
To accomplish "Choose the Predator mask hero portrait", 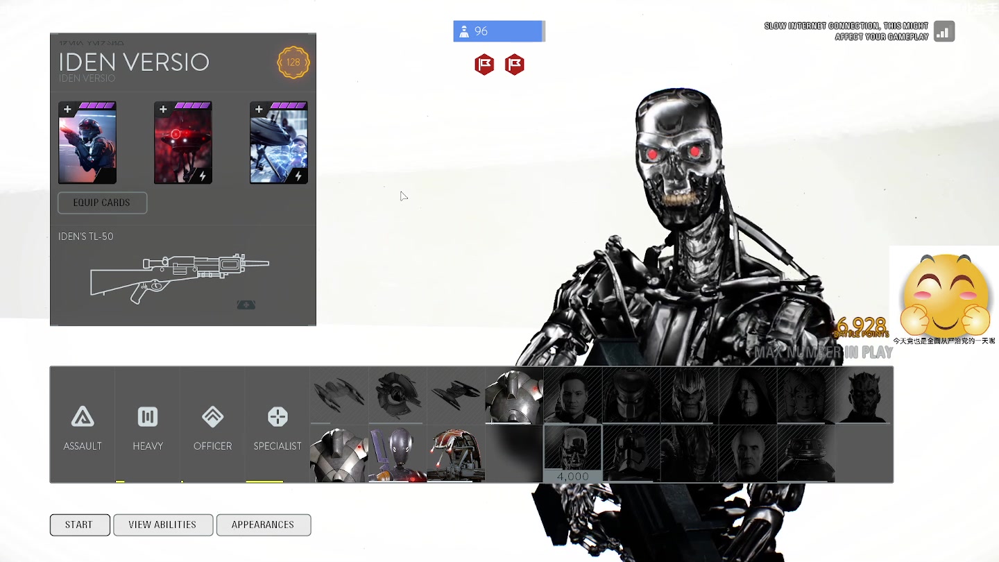I will point(631,395).
